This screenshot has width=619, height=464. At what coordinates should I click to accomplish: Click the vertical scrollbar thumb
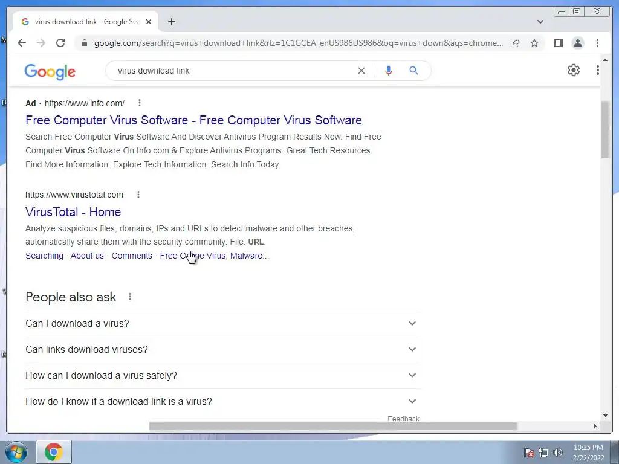pos(605,130)
